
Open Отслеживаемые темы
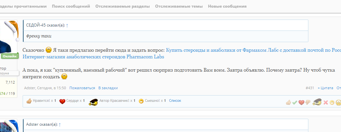point(179,6)
